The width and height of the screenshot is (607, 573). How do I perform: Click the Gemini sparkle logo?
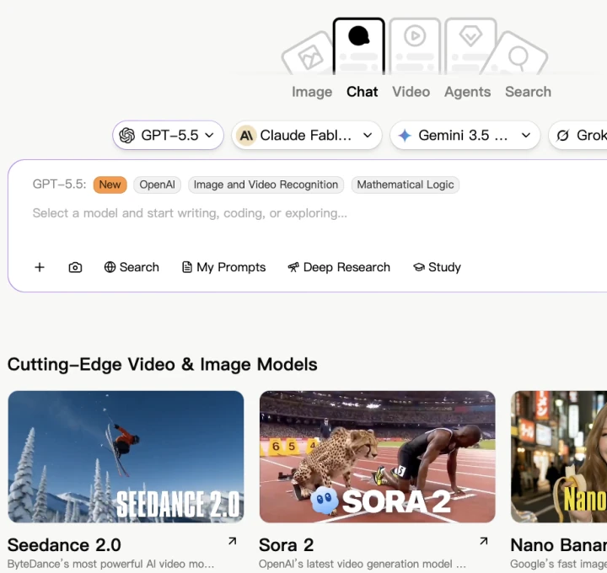click(405, 136)
